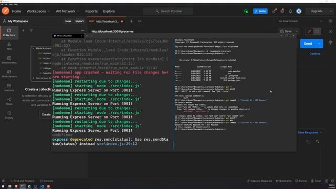The image size is (336, 189).
Task: Click the satellite capture icon in header
Action: click(x=274, y=11)
